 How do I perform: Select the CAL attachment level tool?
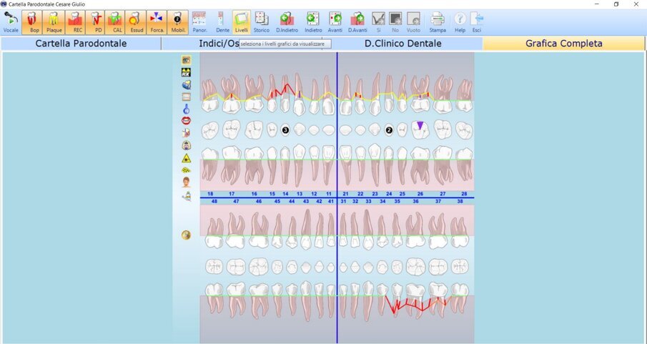click(117, 21)
